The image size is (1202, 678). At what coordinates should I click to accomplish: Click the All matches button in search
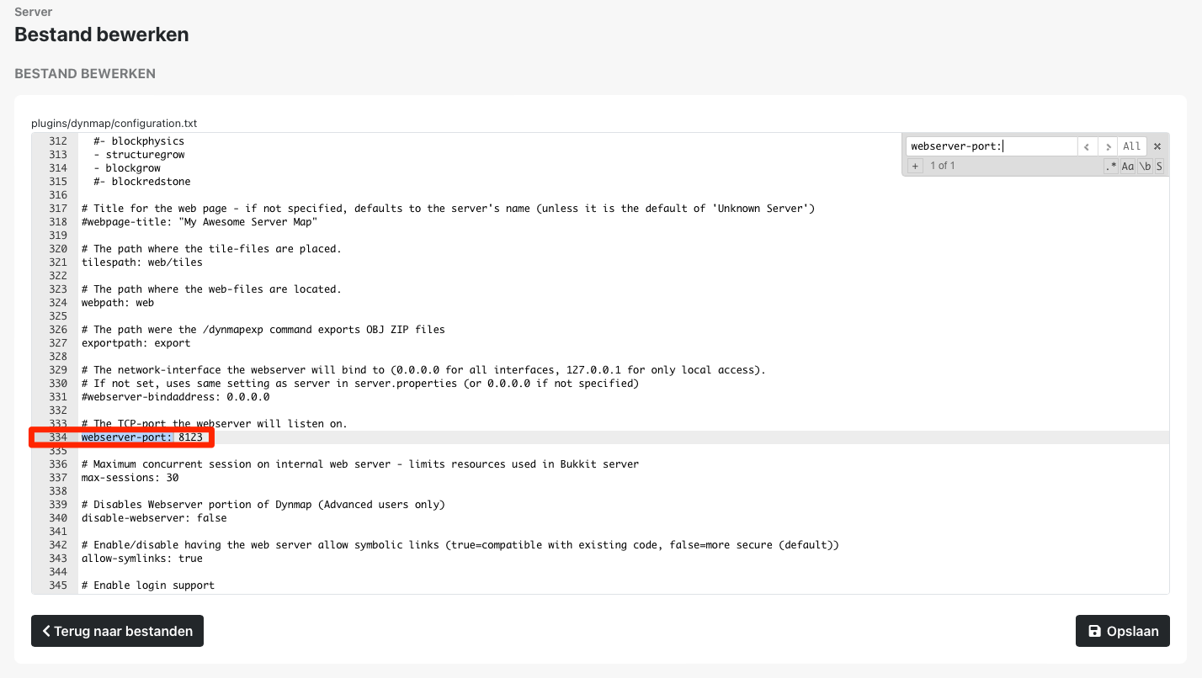1132,146
